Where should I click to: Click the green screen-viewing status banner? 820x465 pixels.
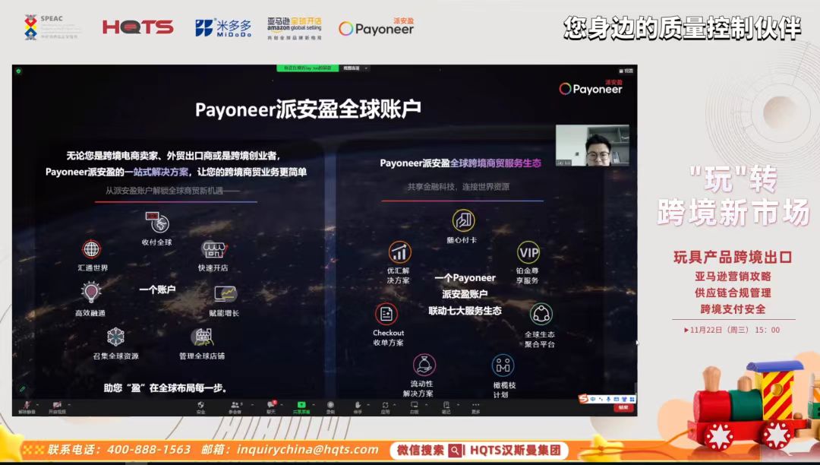coord(307,68)
